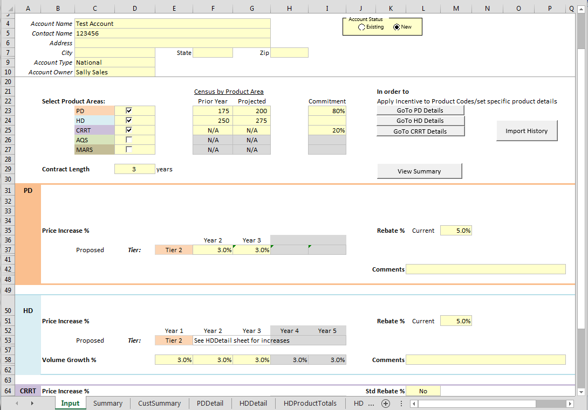The height and width of the screenshot is (410, 588).
Task: Click the View Summary button
Action: [419, 171]
